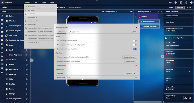Image resolution: width=194 pixels, height=103 pixels.
Task: Open info for Label component
Action: pos(27,50)
